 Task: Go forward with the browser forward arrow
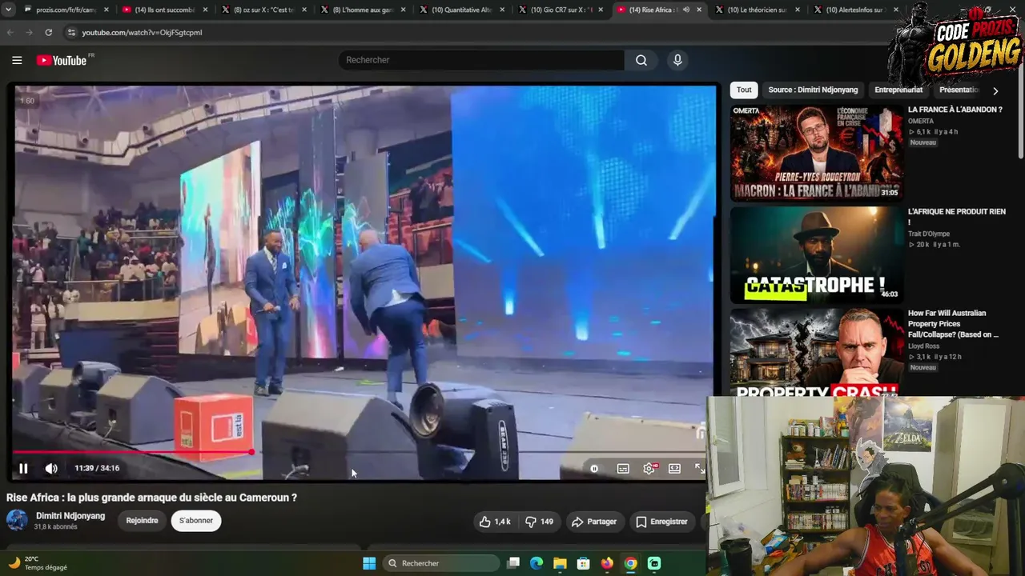pos(30,33)
